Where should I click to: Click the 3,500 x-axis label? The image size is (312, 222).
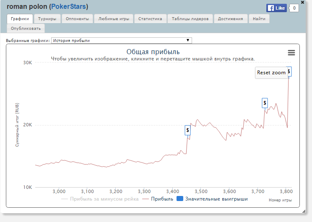pos(201,191)
